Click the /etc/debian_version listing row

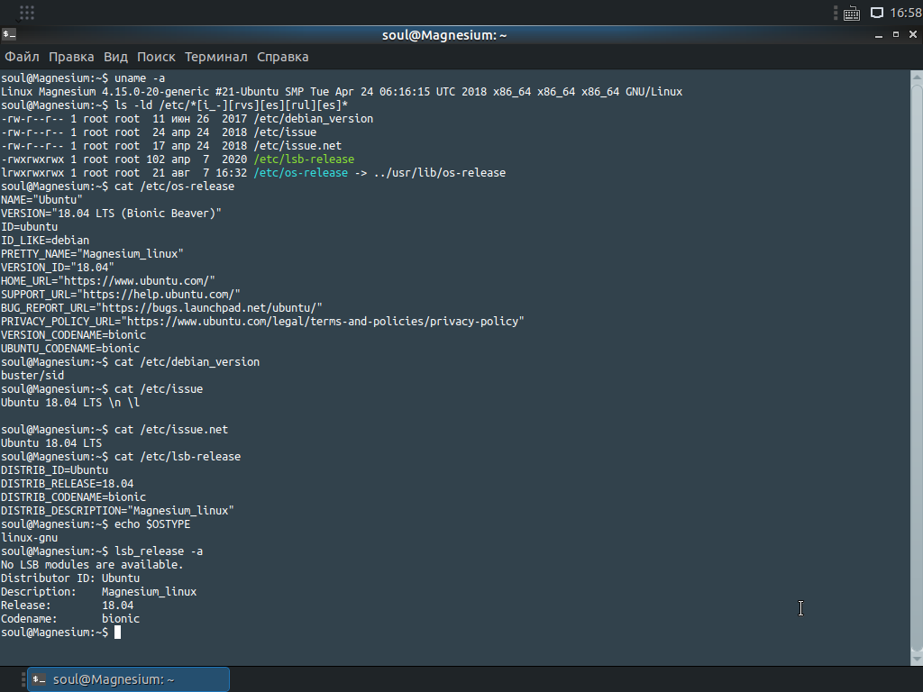[187, 119]
